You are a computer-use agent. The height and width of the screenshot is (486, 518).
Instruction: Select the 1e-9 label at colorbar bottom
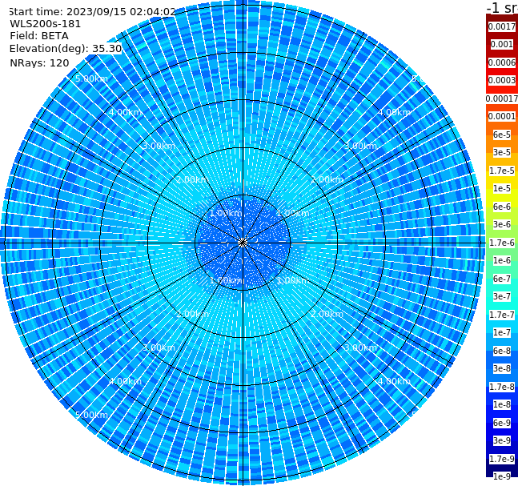pyautogui.click(x=502, y=476)
